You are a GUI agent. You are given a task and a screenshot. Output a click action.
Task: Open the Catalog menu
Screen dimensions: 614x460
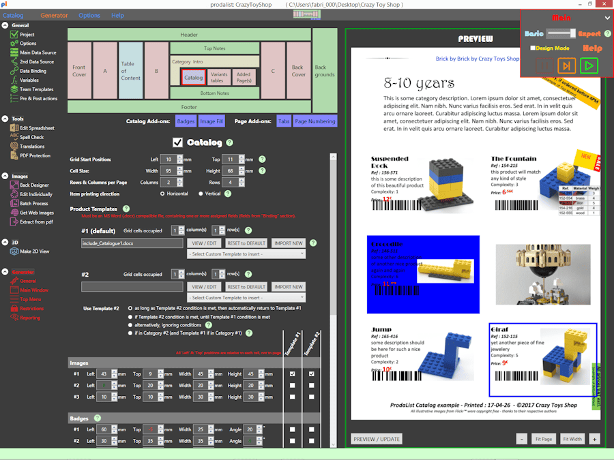(13, 15)
